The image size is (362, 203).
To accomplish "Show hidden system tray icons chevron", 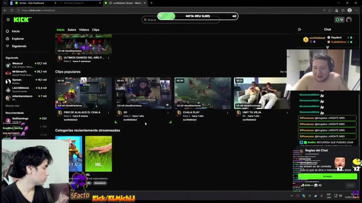I will 292,196.
